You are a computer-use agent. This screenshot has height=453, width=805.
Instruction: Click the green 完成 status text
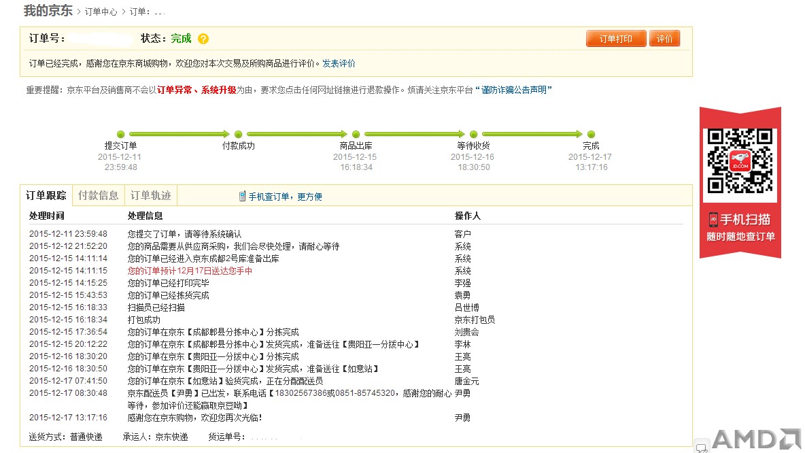(181, 39)
